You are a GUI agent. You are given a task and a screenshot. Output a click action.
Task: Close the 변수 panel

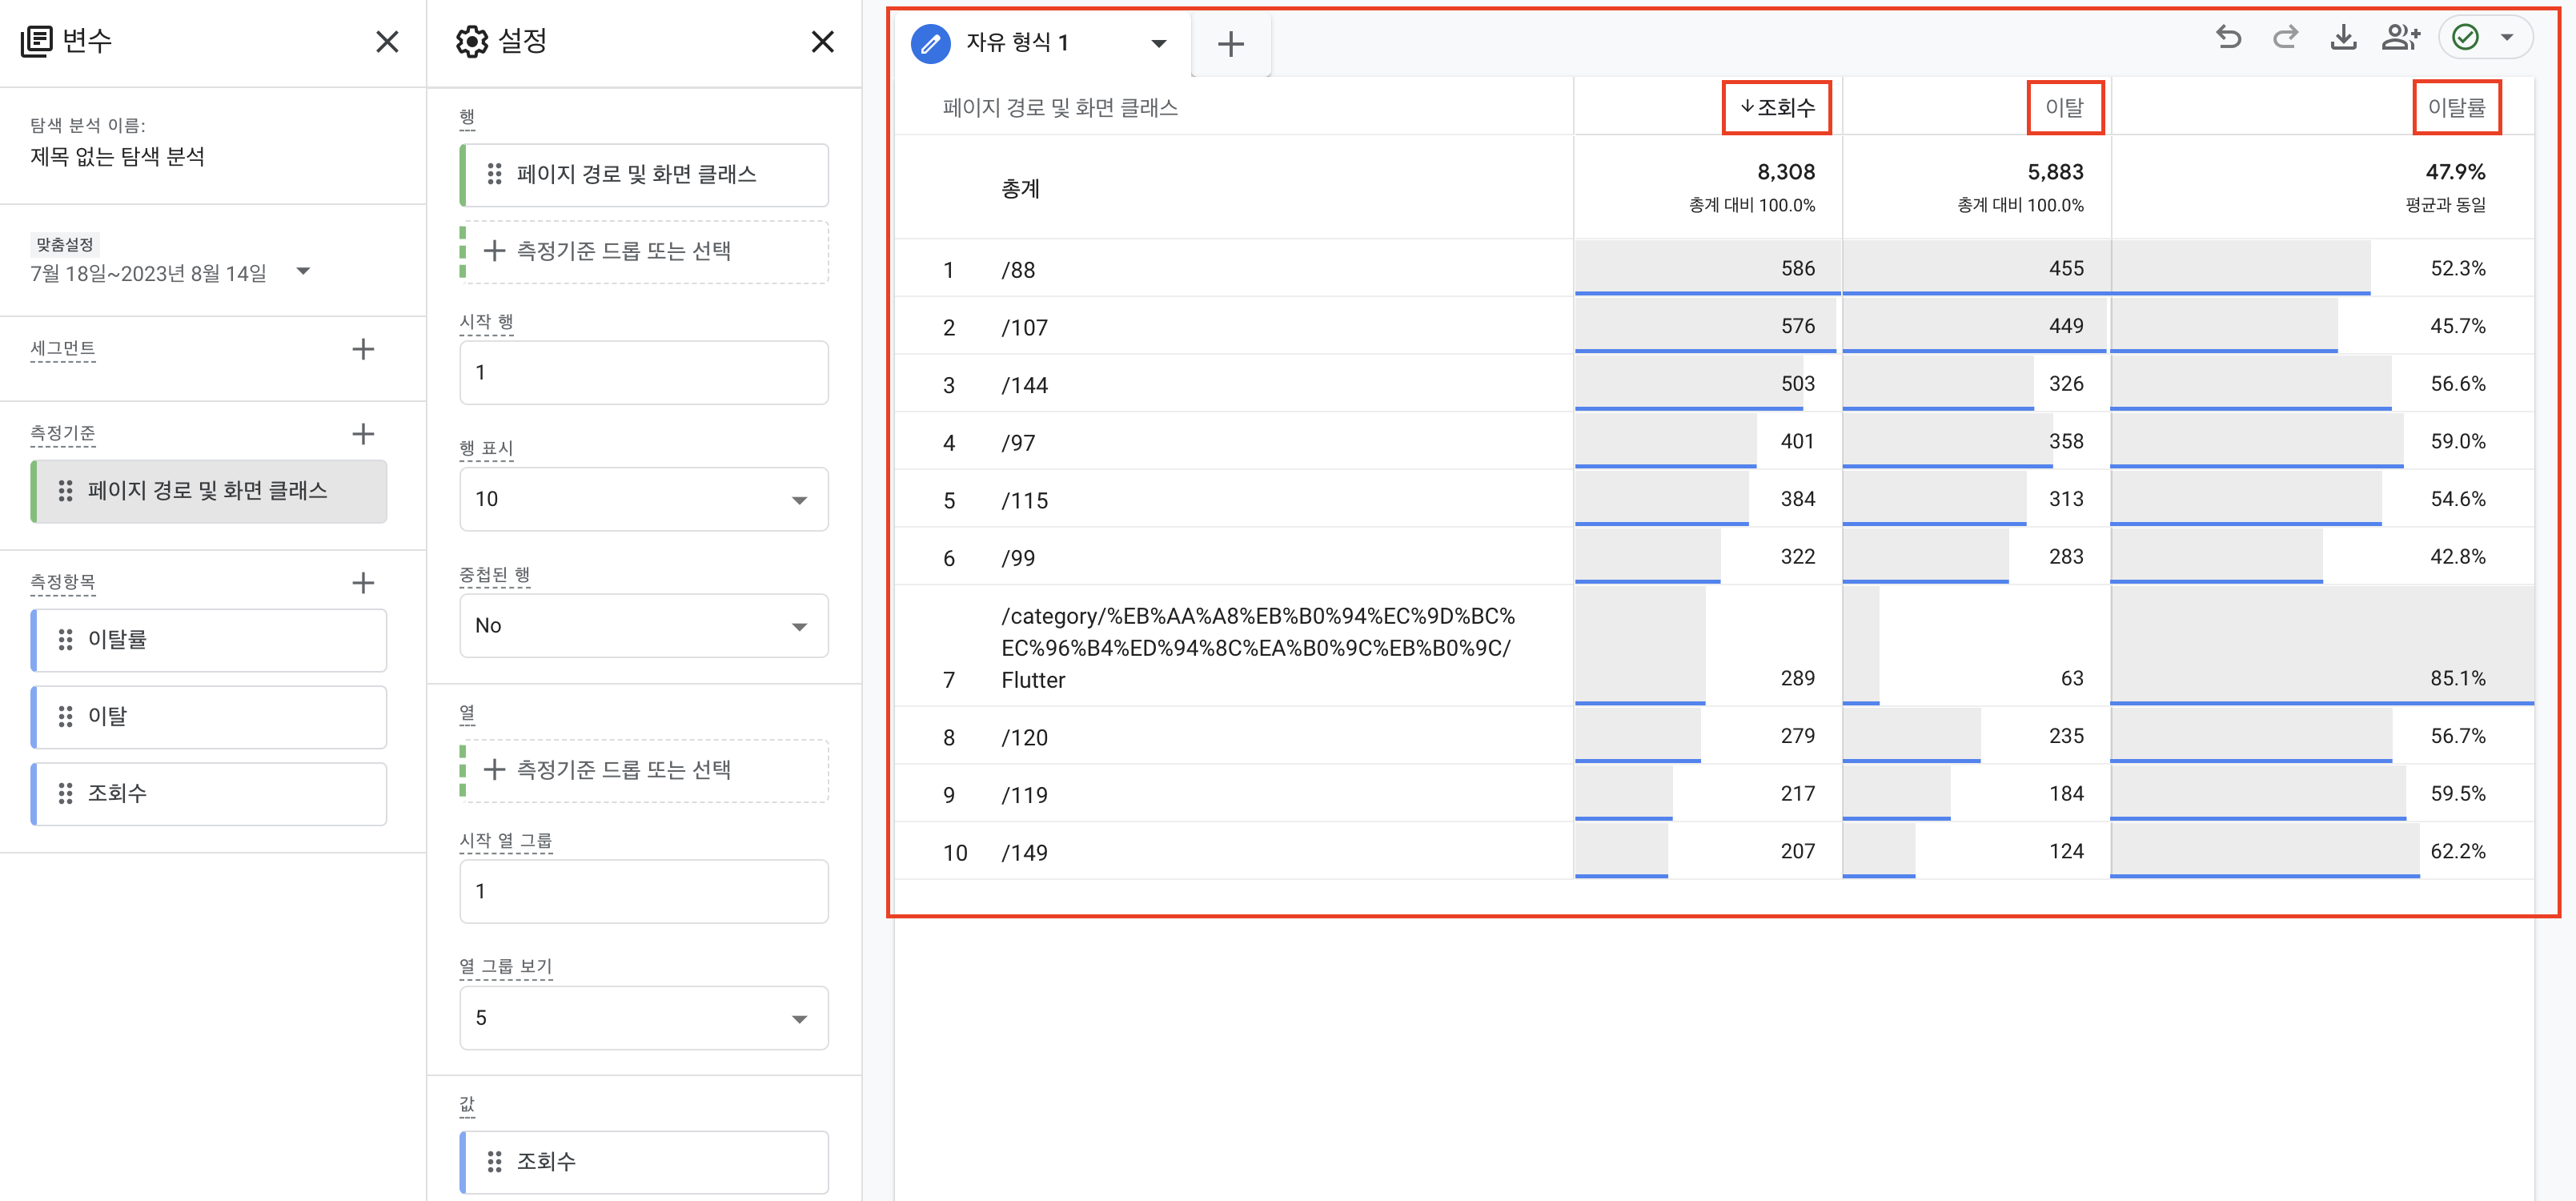[x=387, y=42]
